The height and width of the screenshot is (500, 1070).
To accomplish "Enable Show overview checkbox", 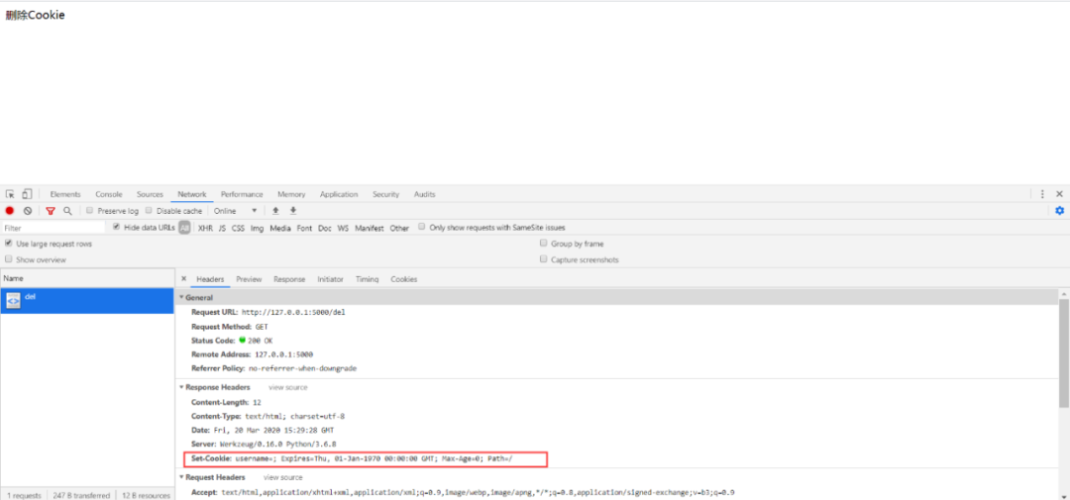I will (9, 259).
